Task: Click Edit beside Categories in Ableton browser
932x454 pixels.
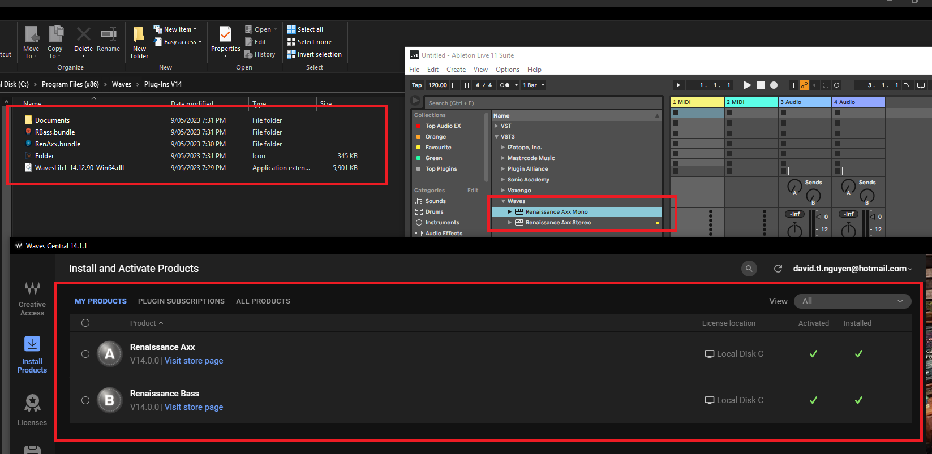Action: click(473, 191)
